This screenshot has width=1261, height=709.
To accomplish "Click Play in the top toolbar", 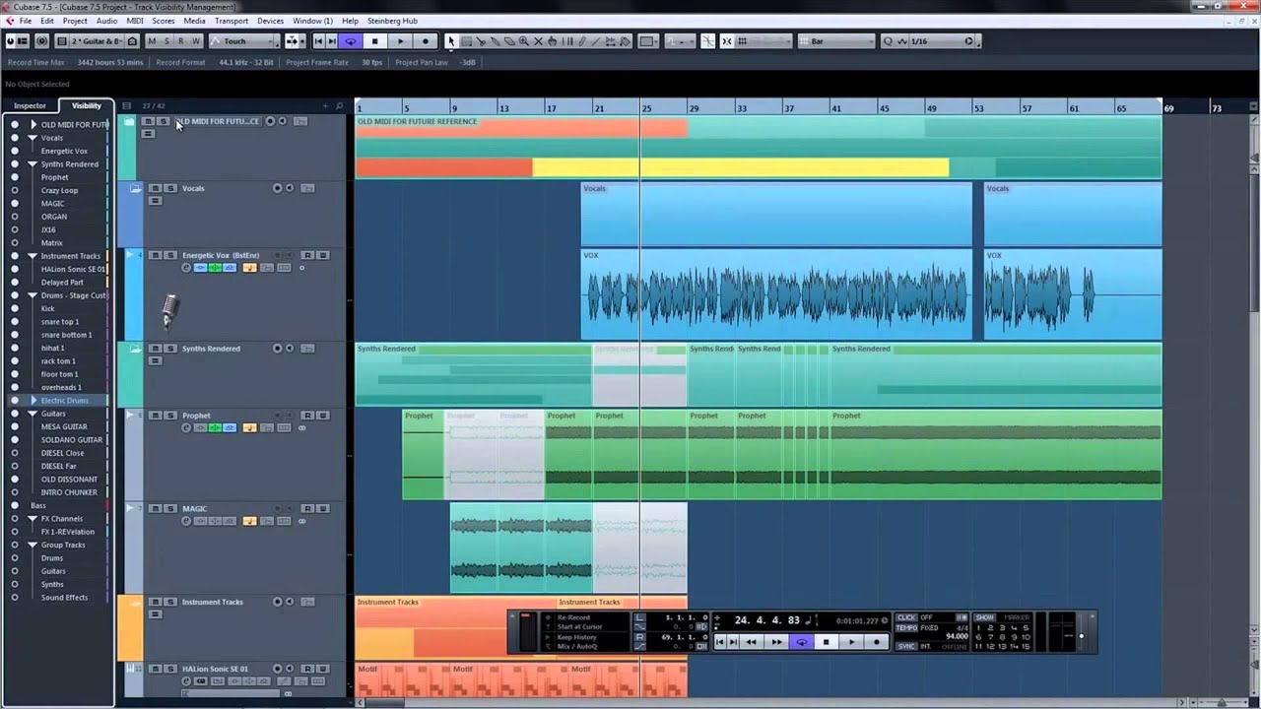I will coord(400,41).
